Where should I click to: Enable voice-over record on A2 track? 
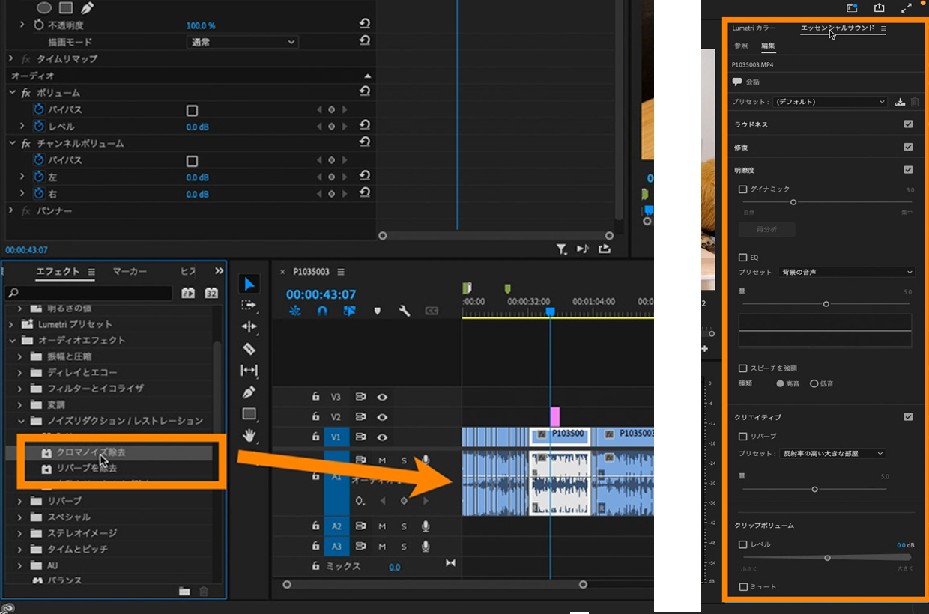pyautogui.click(x=425, y=526)
